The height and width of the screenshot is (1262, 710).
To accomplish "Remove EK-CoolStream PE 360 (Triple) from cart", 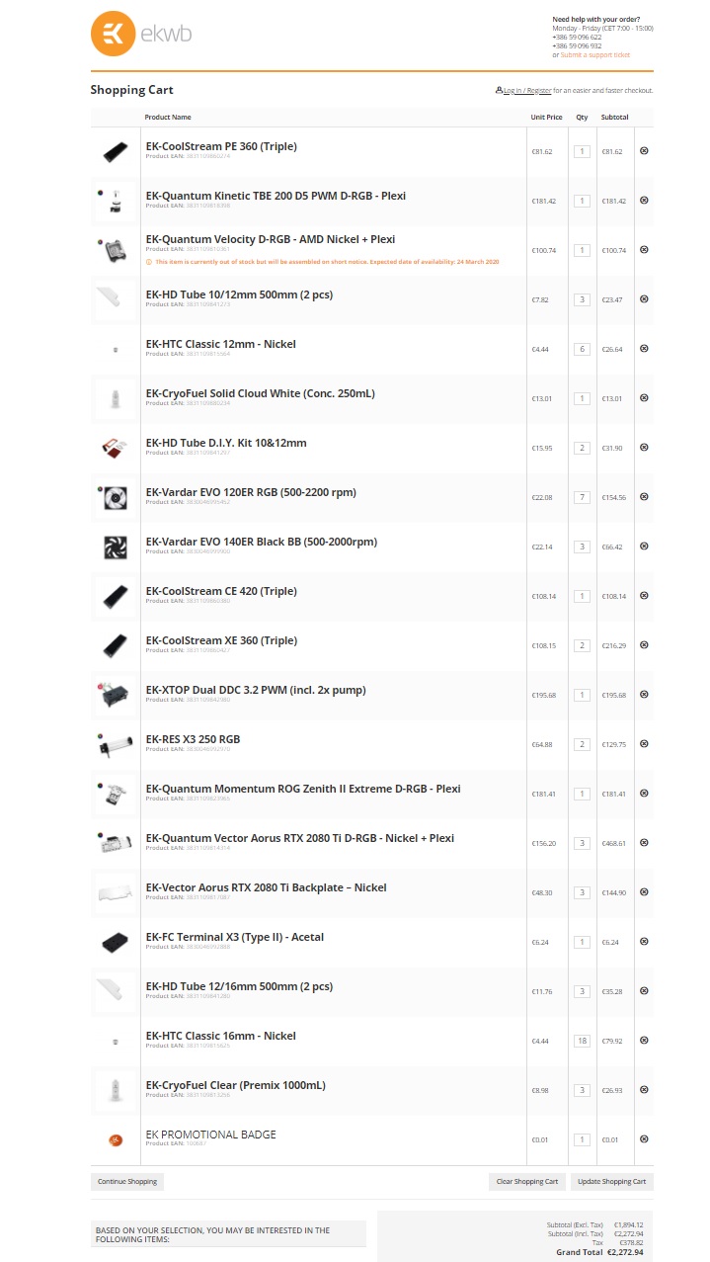I will click(644, 151).
